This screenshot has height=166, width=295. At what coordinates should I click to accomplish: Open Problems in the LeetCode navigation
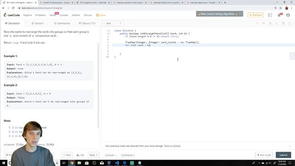(x=41, y=15)
